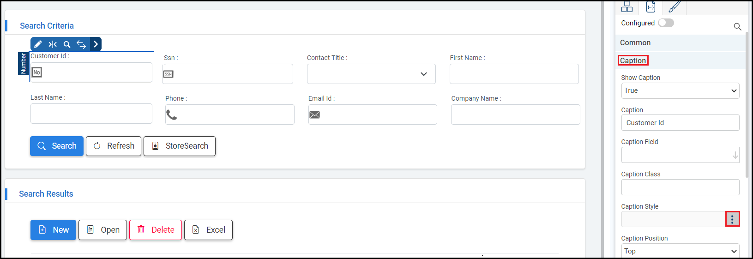Click the pencil edit icon in field toolbar
Screen dimensions: 753x259
pos(38,44)
